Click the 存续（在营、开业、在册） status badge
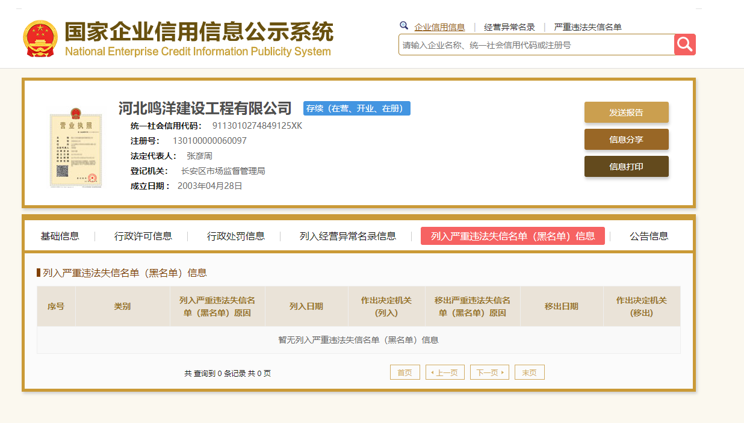Viewport: 744px width, 423px height. [x=357, y=108]
